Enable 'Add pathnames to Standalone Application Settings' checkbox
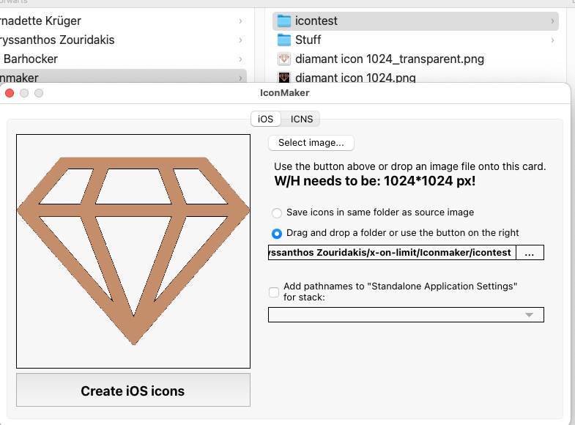The width and height of the screenshot is (575, 425). (x=274, y=292)
